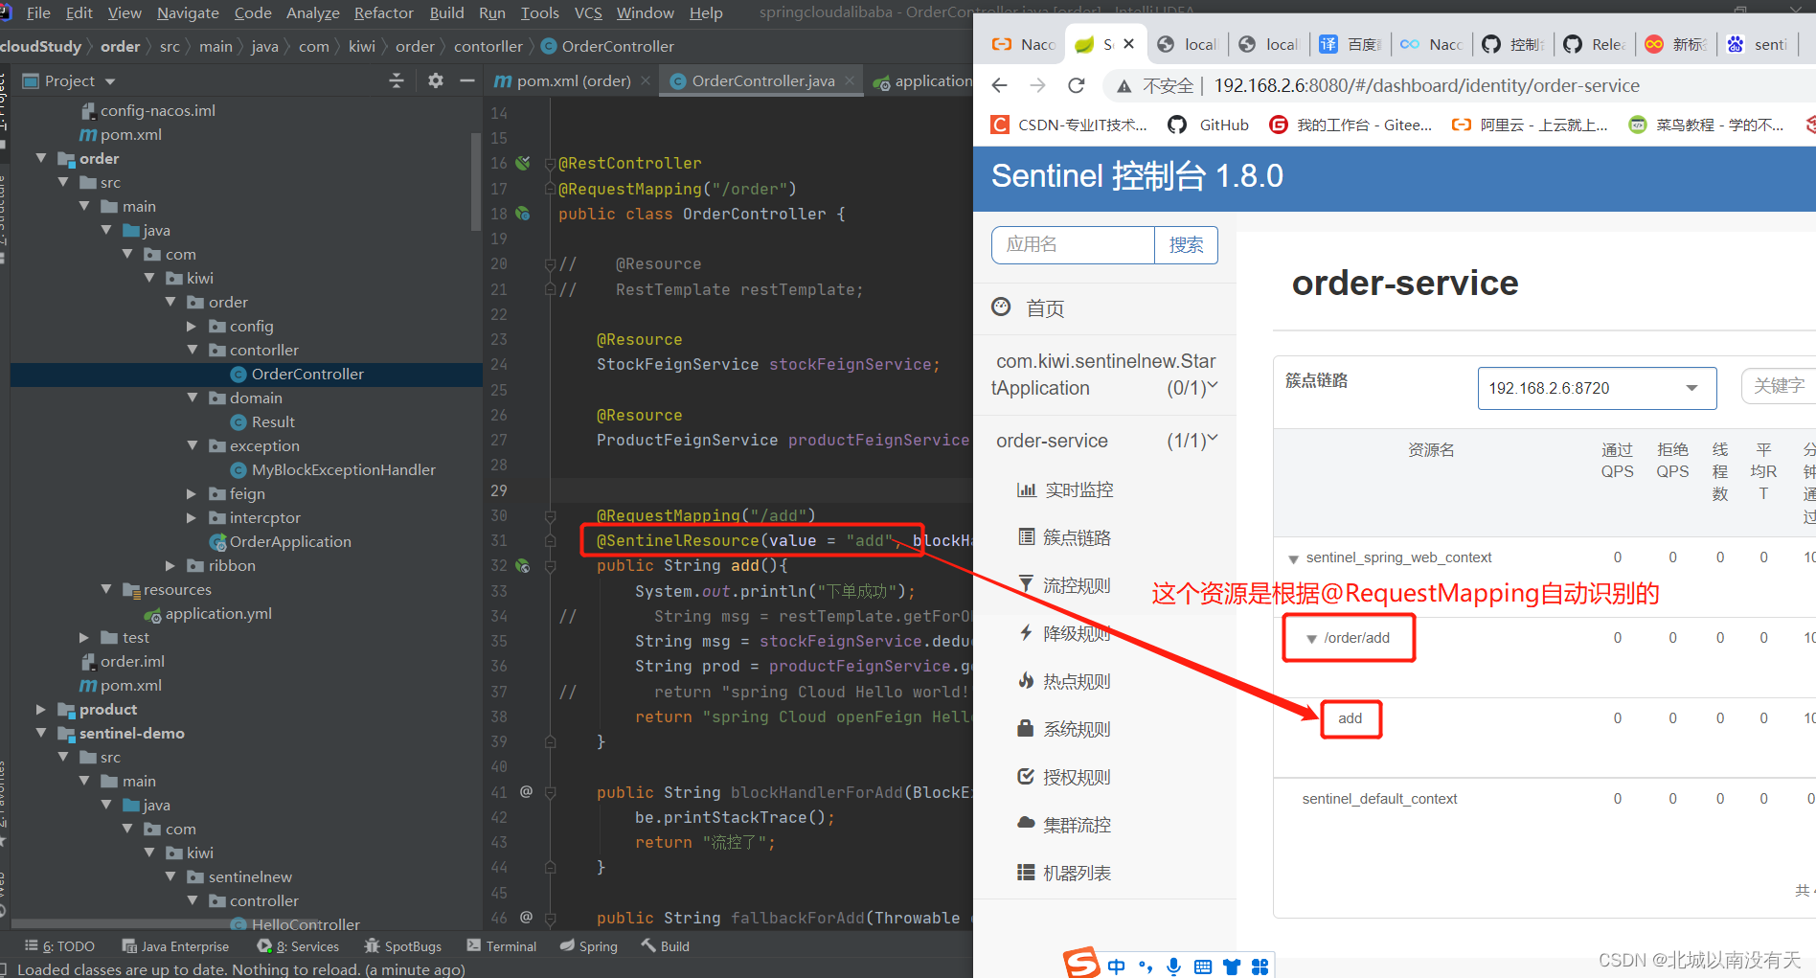Expand the feign folder in project tree
The image size is (1816, 978).
click(192, 493)
